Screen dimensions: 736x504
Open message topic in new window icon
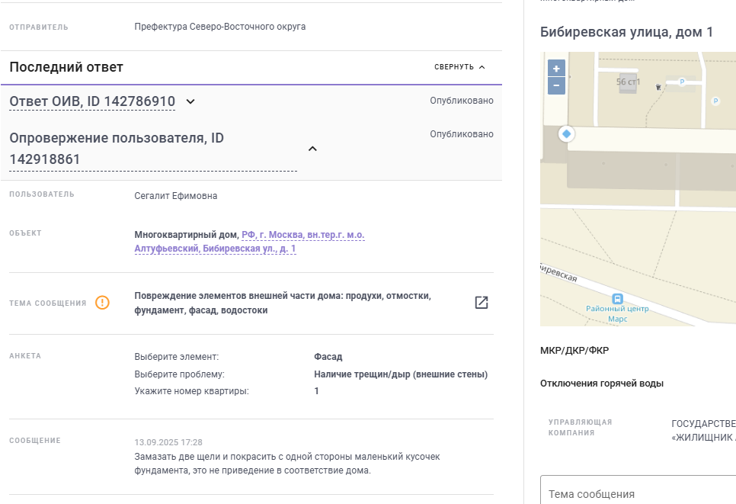pos(481,303)
